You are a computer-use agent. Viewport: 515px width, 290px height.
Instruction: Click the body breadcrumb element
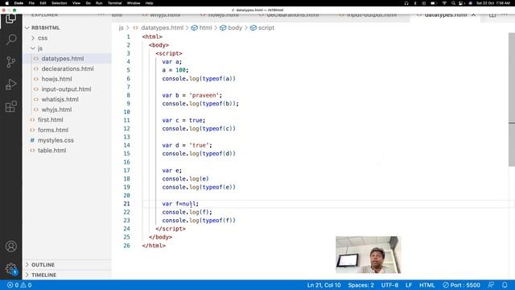click(x=234, y=28)
